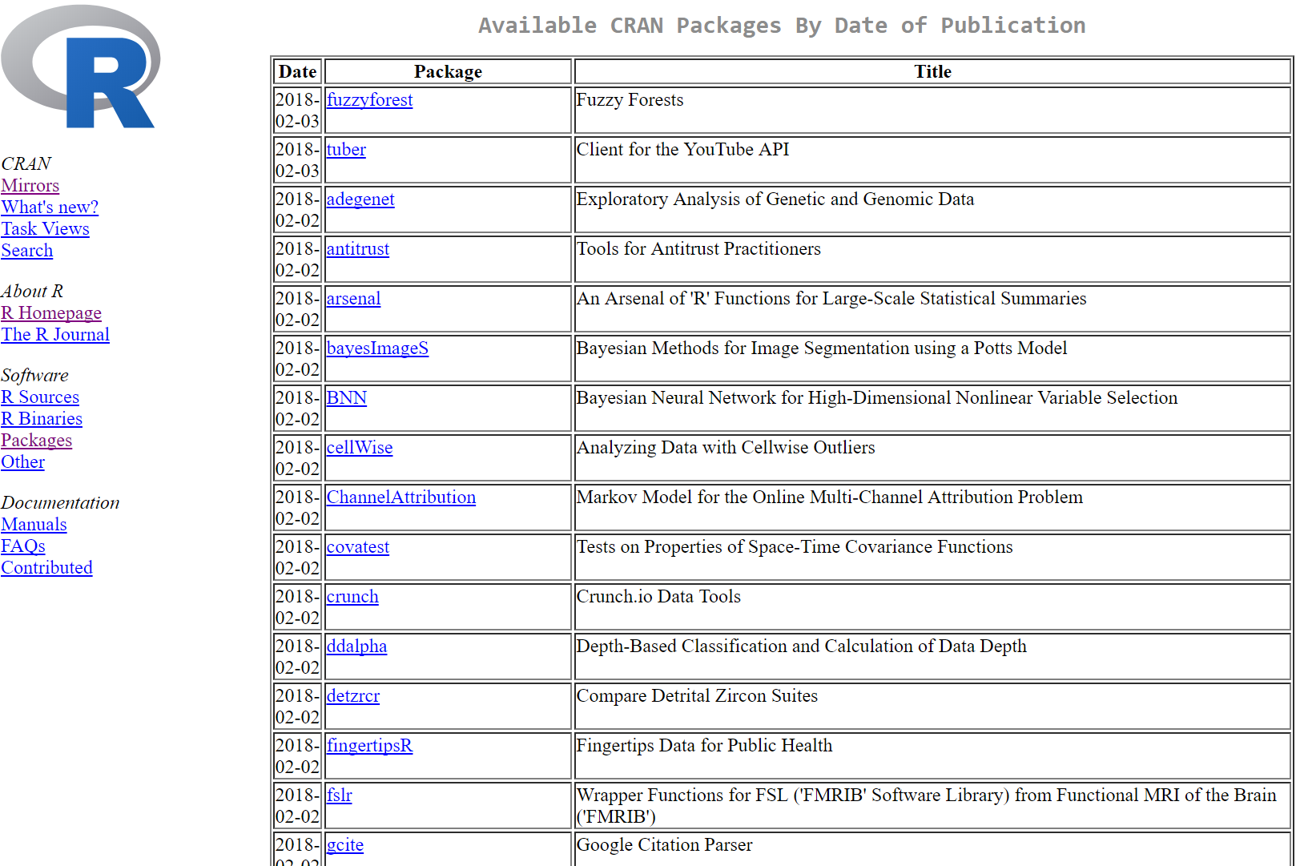Image resolution: width=1300 pixels, height=866 pixels.
Task: Click the page heading 'Available CRAN Packages By Date of Publication'
Action: point(782,26)
